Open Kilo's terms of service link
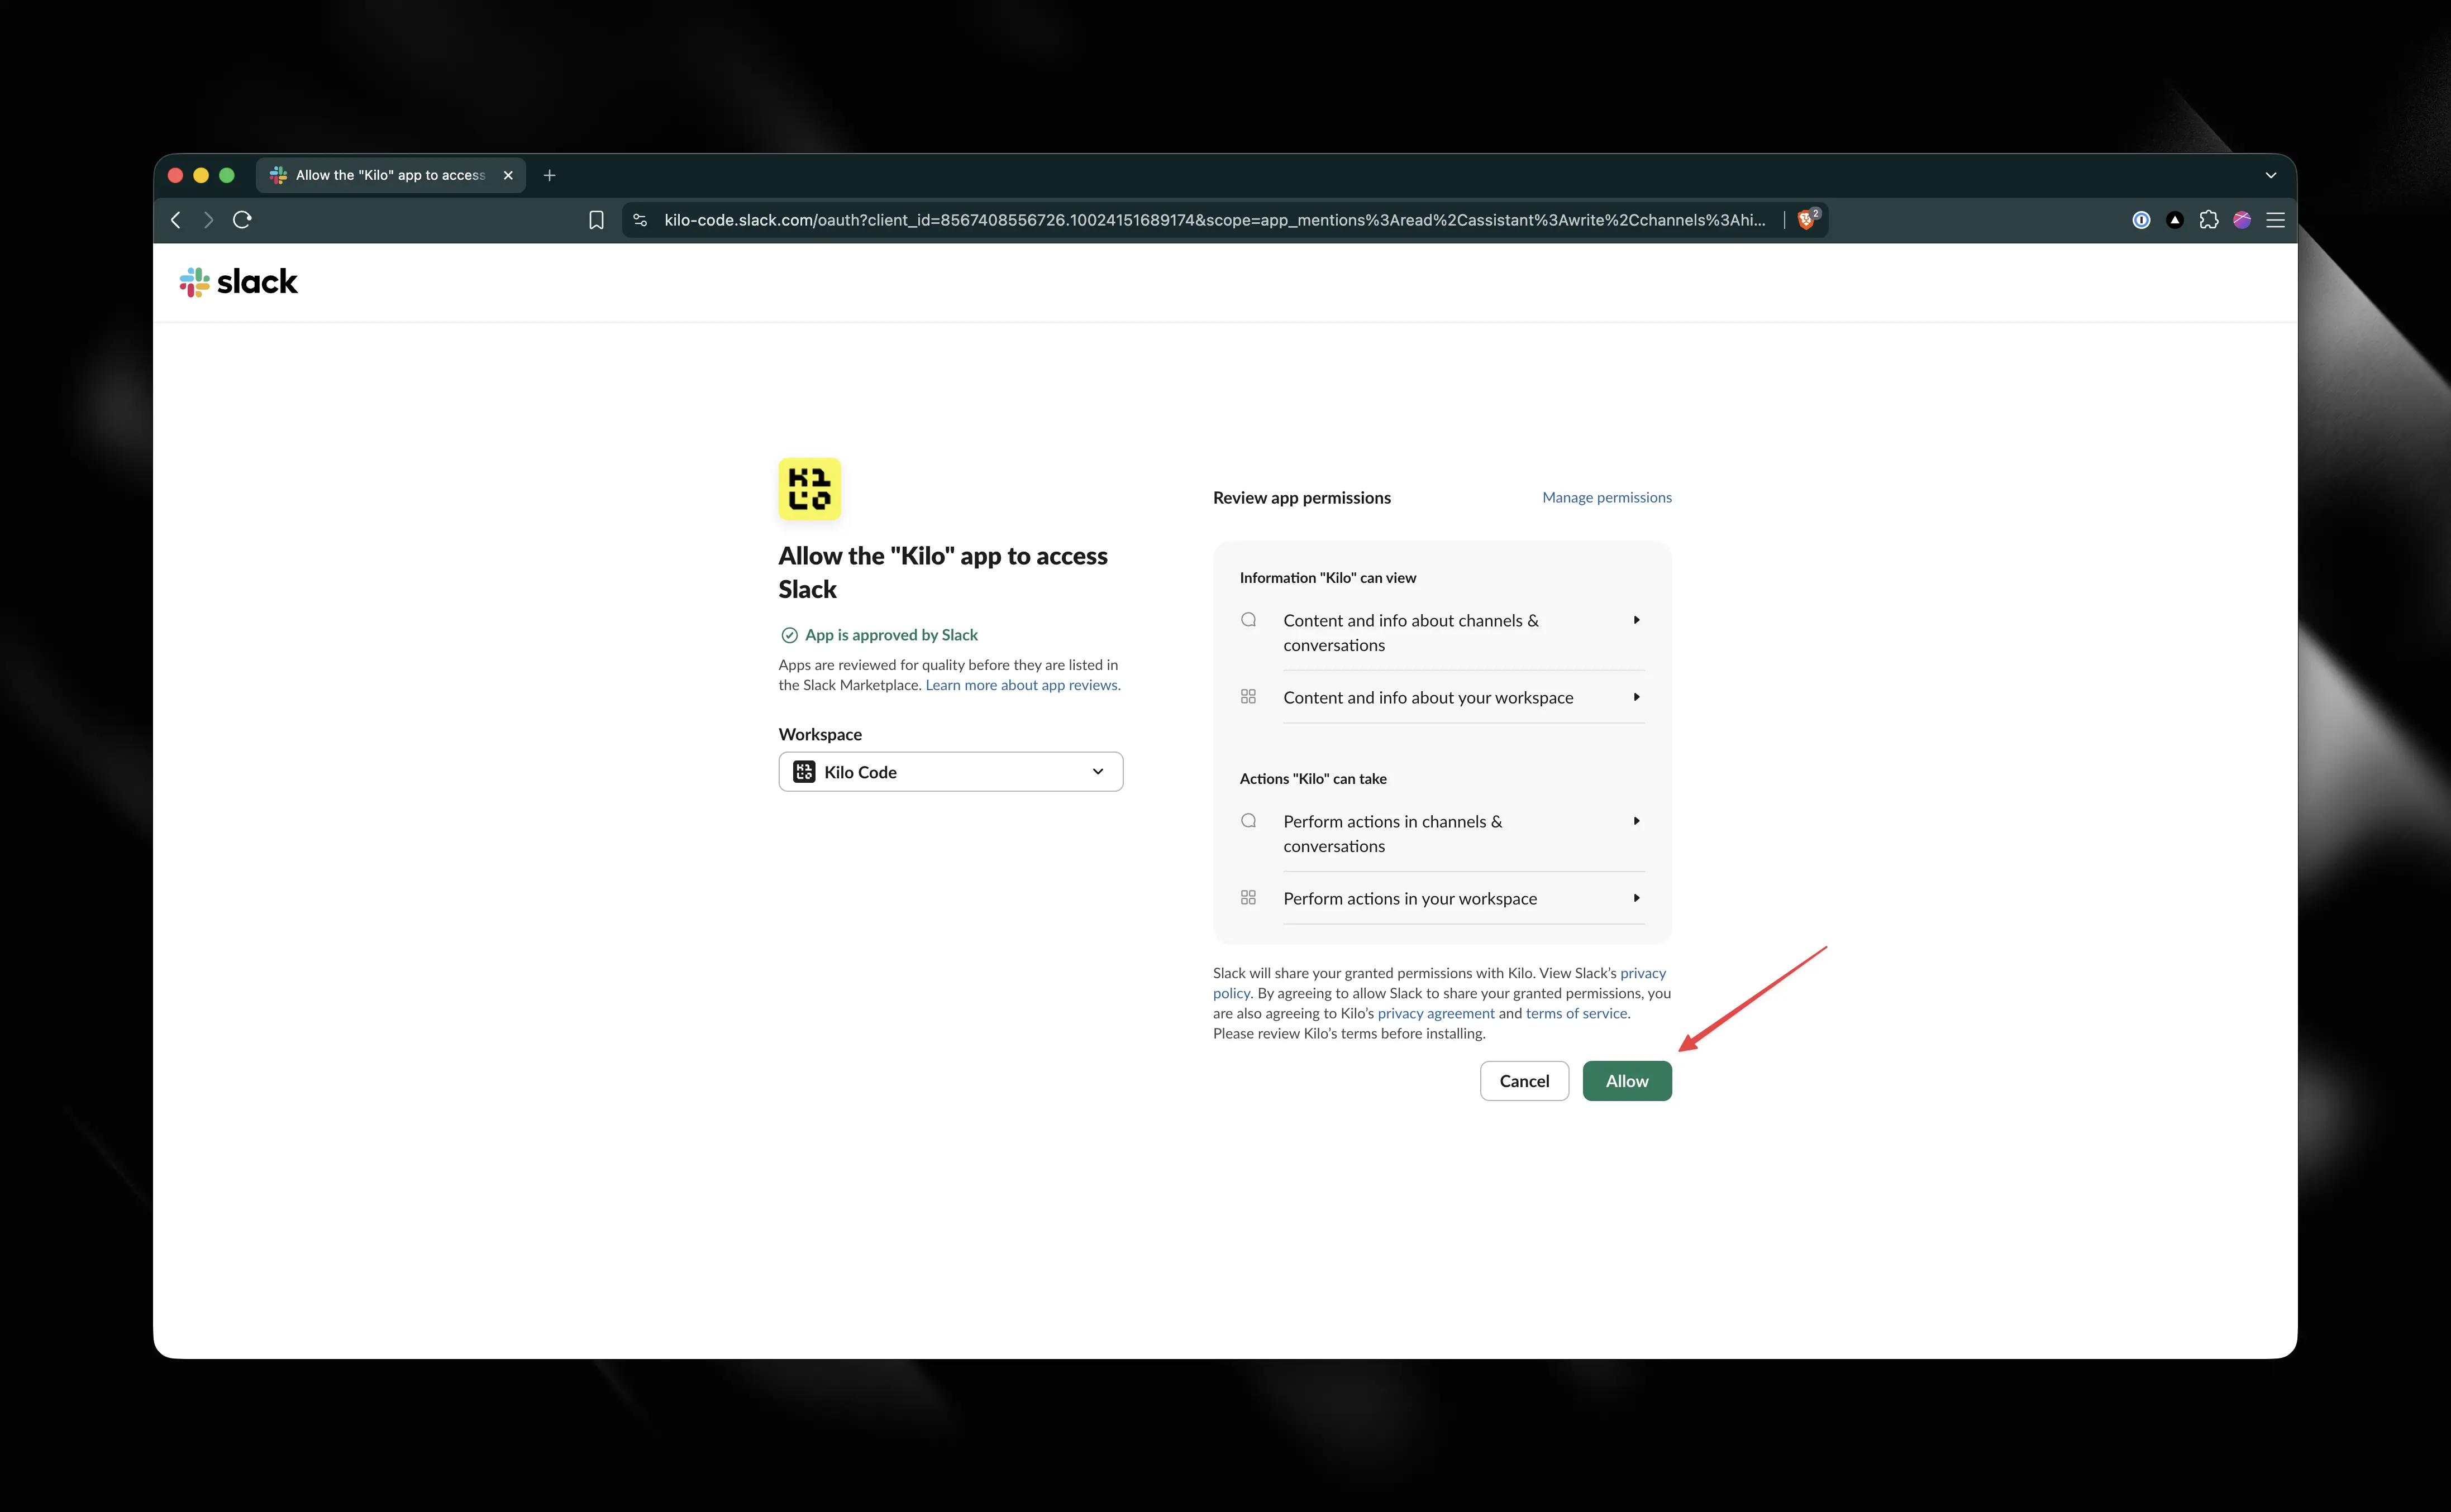The image size is (2451, 1512). point(1577,1013)
